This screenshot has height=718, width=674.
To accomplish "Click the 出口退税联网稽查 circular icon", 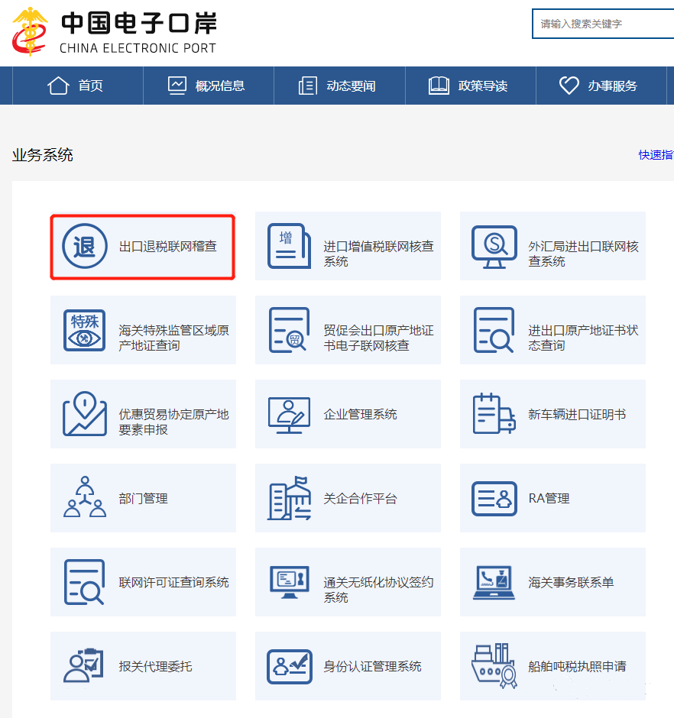I will point(84,247).
